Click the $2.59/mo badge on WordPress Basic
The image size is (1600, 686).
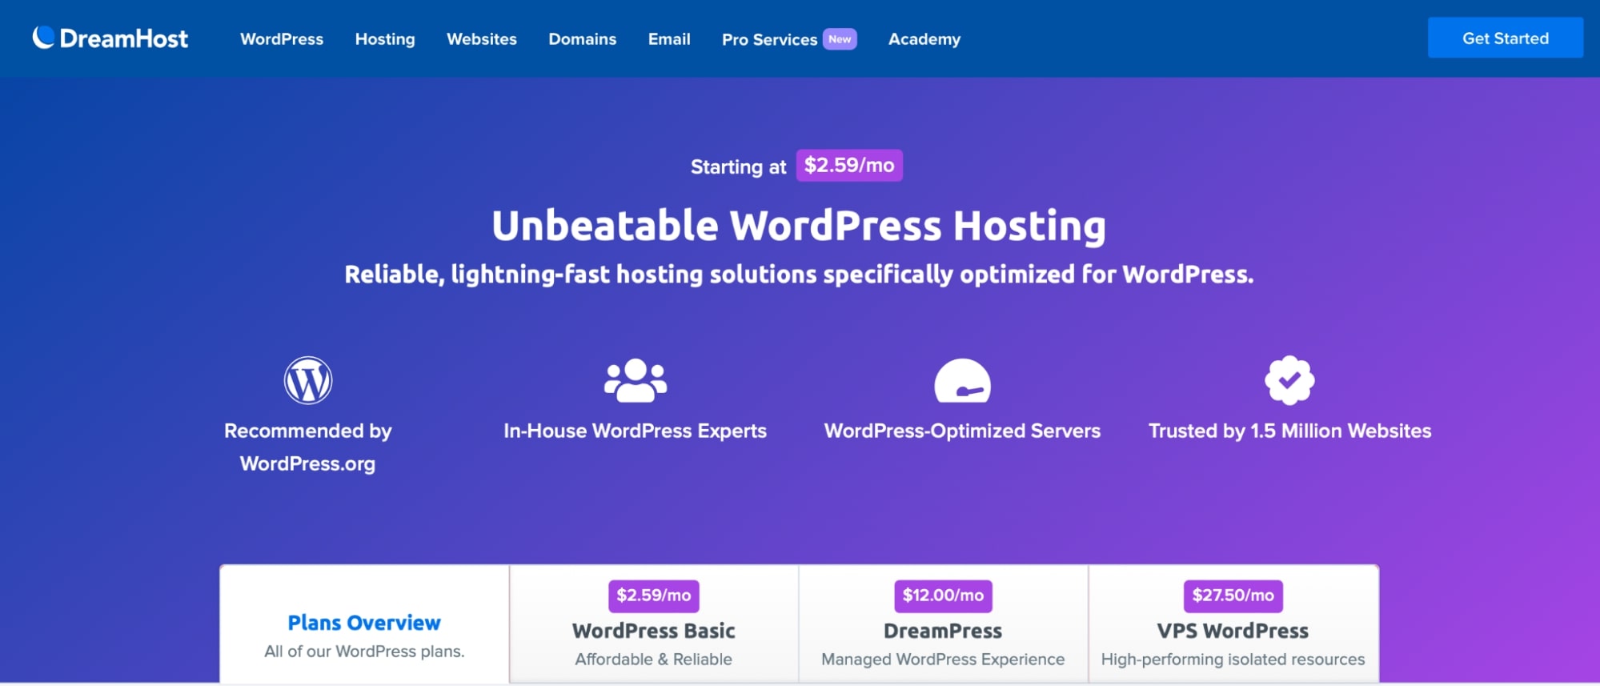point(654,596)
